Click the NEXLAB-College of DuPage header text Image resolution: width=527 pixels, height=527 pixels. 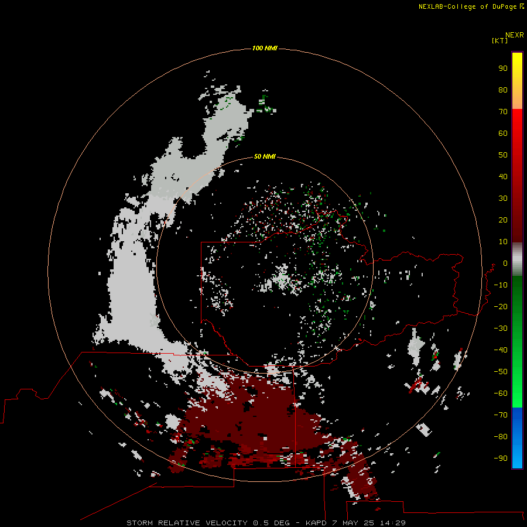(468, 6)
